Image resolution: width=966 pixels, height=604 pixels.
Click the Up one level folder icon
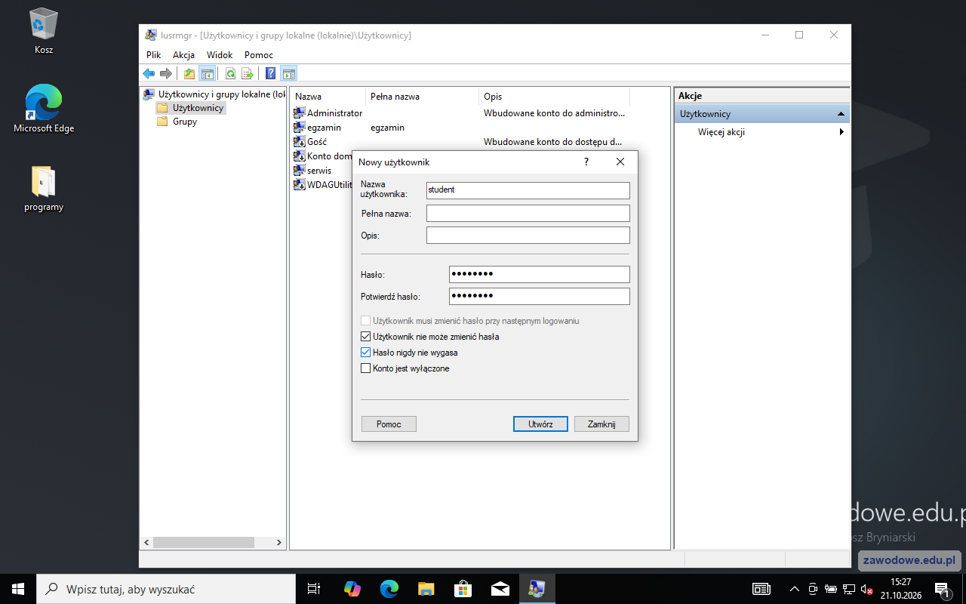point(189,73)
